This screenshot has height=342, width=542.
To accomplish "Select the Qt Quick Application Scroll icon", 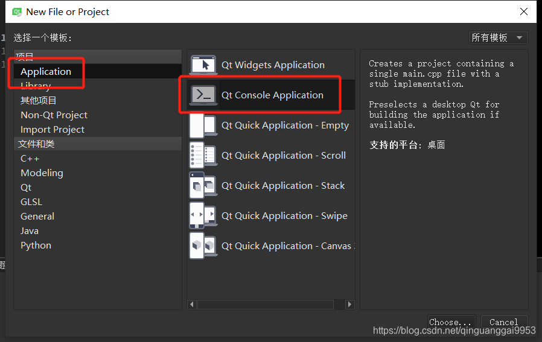I will click(x=203, y=156).
